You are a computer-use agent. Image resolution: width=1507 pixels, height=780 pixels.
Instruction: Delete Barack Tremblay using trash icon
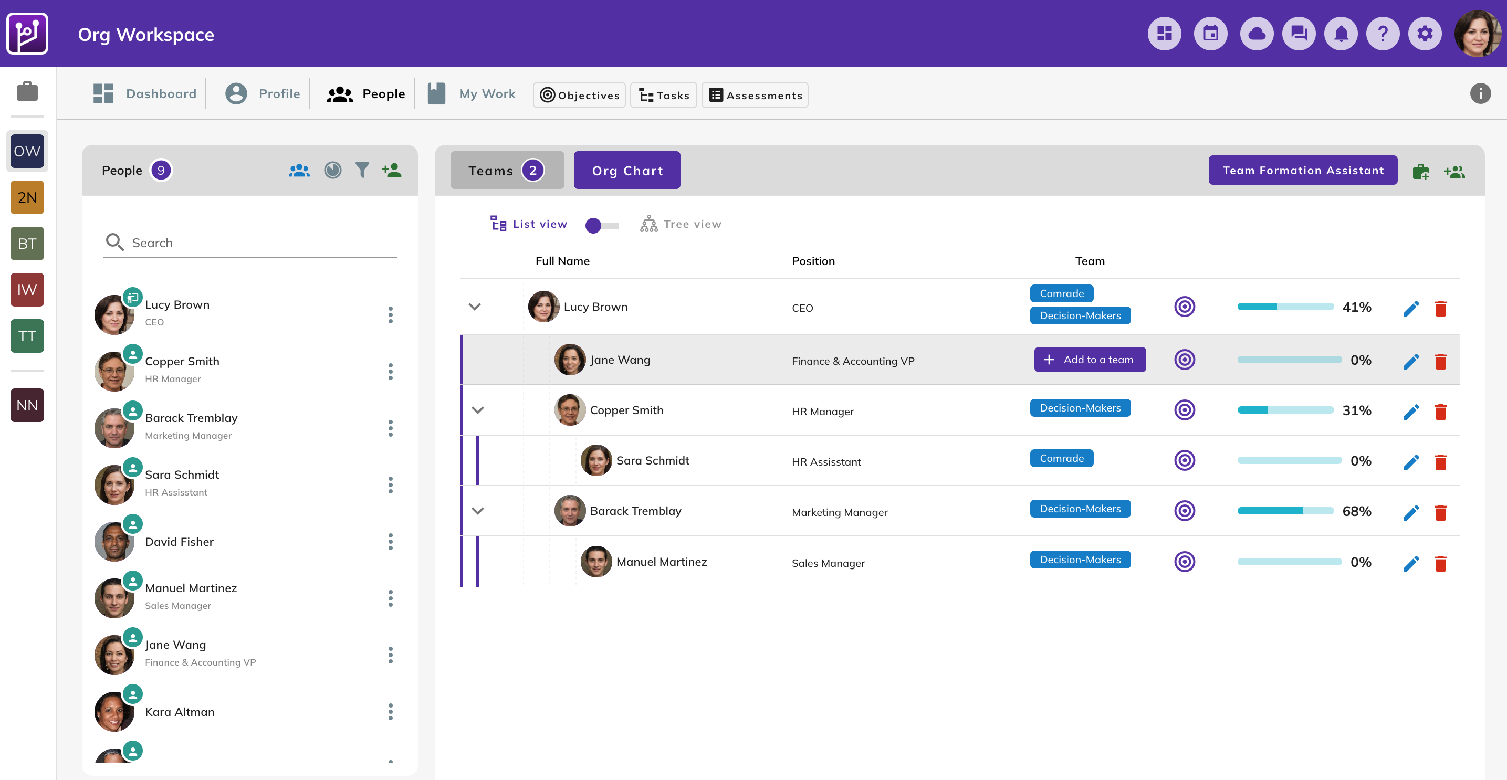coord(1440,512)
